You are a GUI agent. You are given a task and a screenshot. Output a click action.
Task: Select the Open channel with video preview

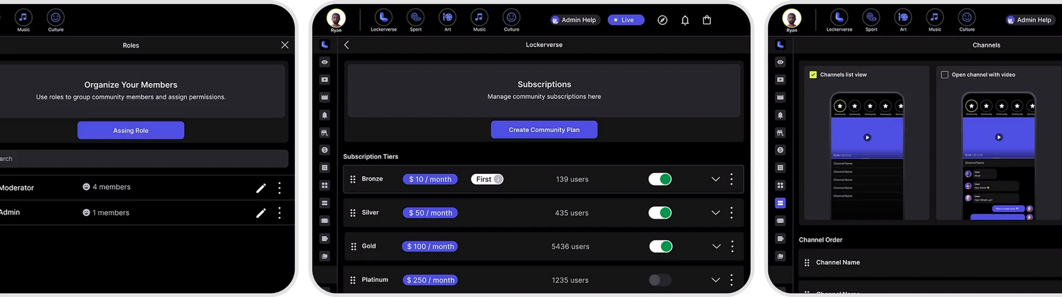[998, 155]
